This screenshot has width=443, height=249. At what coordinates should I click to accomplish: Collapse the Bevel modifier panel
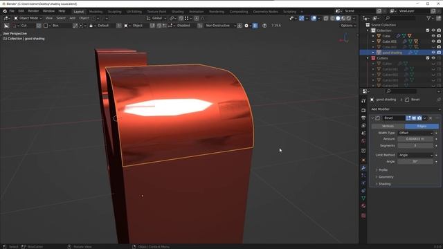(x=372, y=118)
